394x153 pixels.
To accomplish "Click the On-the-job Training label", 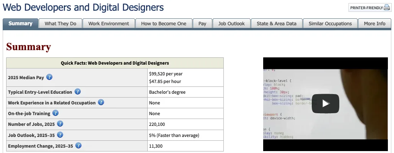I will [29, 114].
